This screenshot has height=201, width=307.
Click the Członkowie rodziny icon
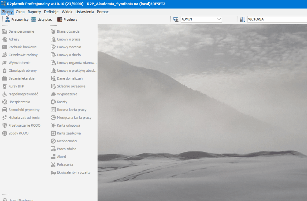(5, 55)
